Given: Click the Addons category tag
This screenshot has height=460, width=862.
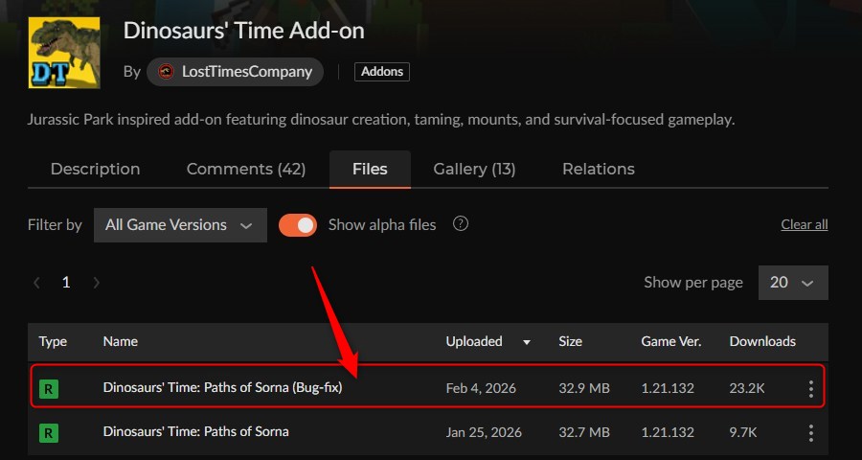Looking at the screenshot, I should pos(381,72).
